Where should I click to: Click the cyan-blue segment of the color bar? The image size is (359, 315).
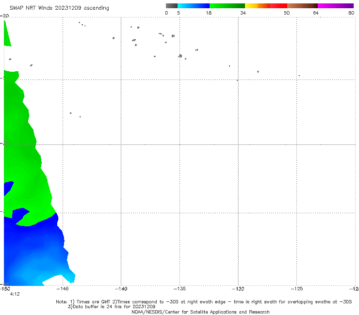tap(194, 6)
